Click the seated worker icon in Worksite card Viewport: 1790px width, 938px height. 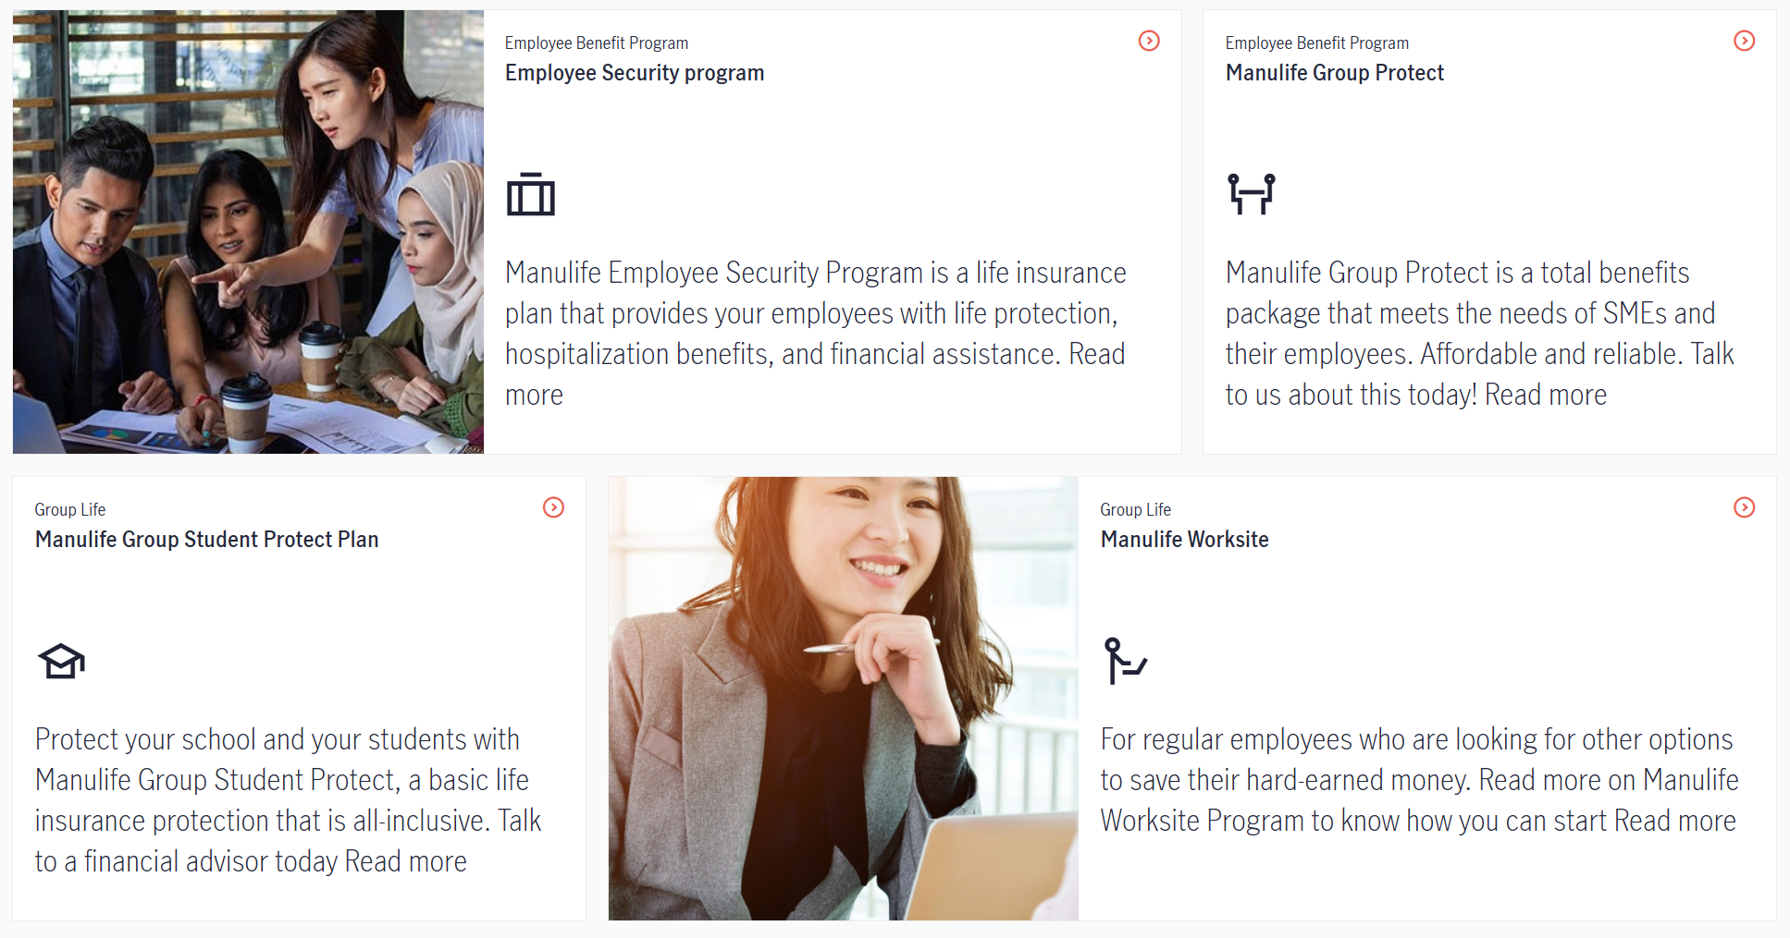(1125, 661)
